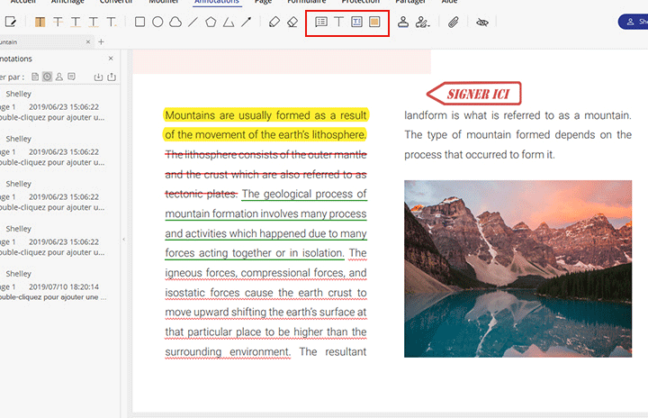Select the Cloud shape tool
Viewport: 648px width, 418px height.
(175, 22)
